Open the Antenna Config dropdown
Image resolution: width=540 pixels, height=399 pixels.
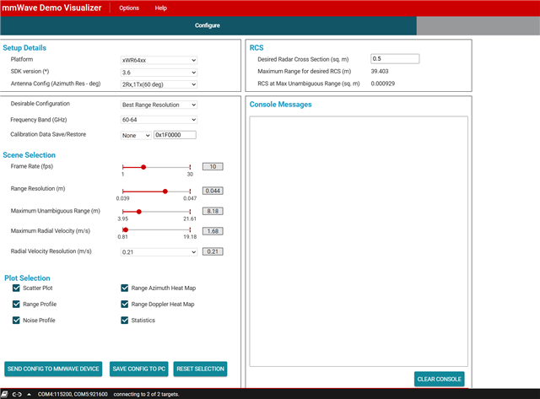coord(159,84)
